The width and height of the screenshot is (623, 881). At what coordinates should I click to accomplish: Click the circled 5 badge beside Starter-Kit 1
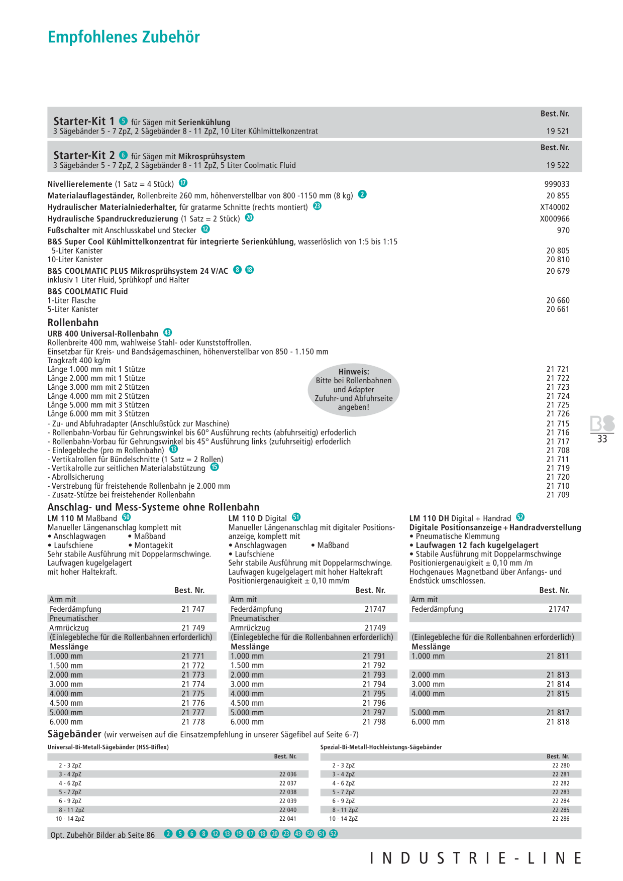[x=124, y=121]
